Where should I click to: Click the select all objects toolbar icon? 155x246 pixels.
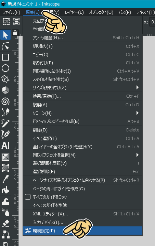[6, 22]
